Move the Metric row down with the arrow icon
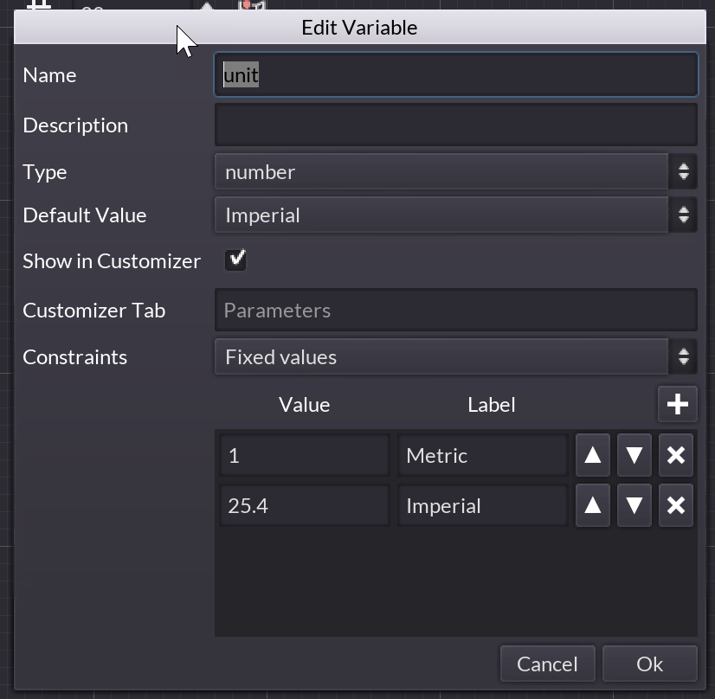715x699 pixels. 634,455
